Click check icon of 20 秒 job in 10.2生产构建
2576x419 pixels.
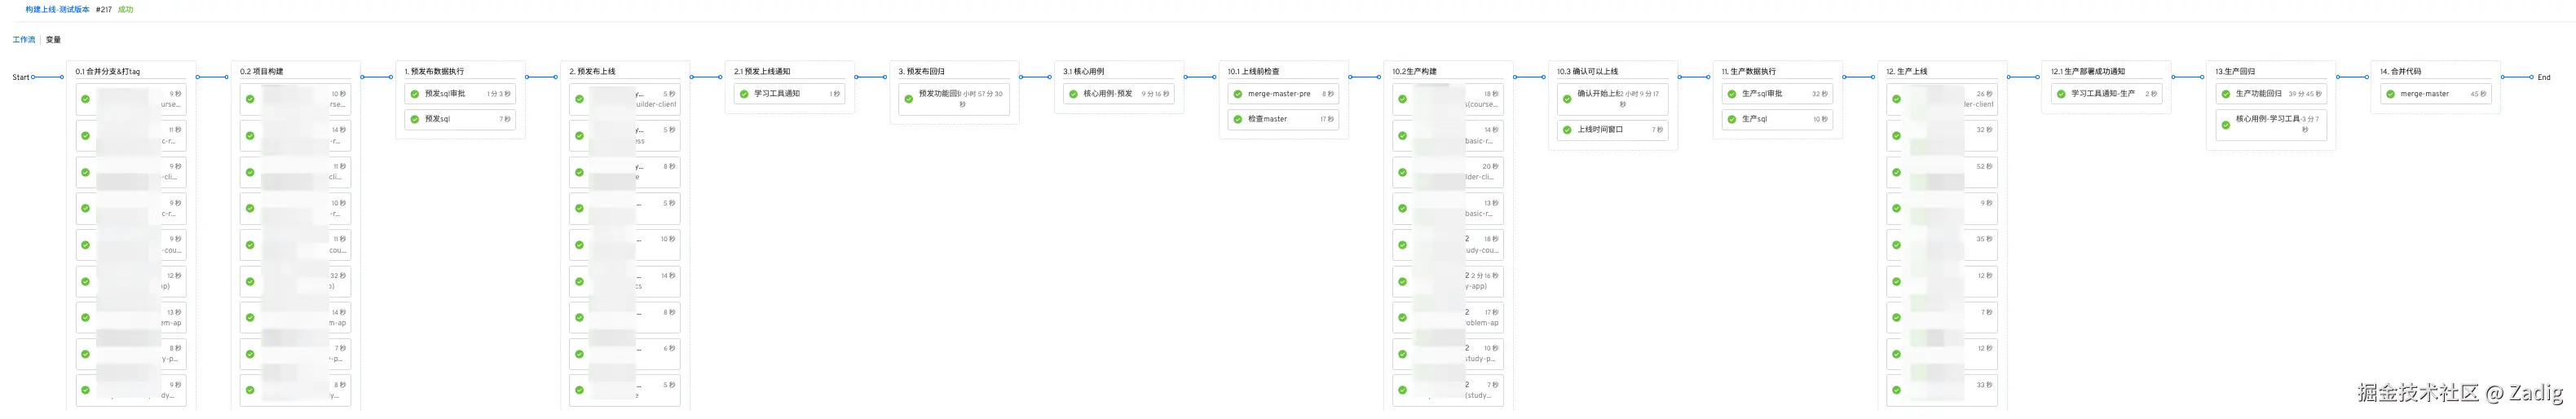(1402, 172)
